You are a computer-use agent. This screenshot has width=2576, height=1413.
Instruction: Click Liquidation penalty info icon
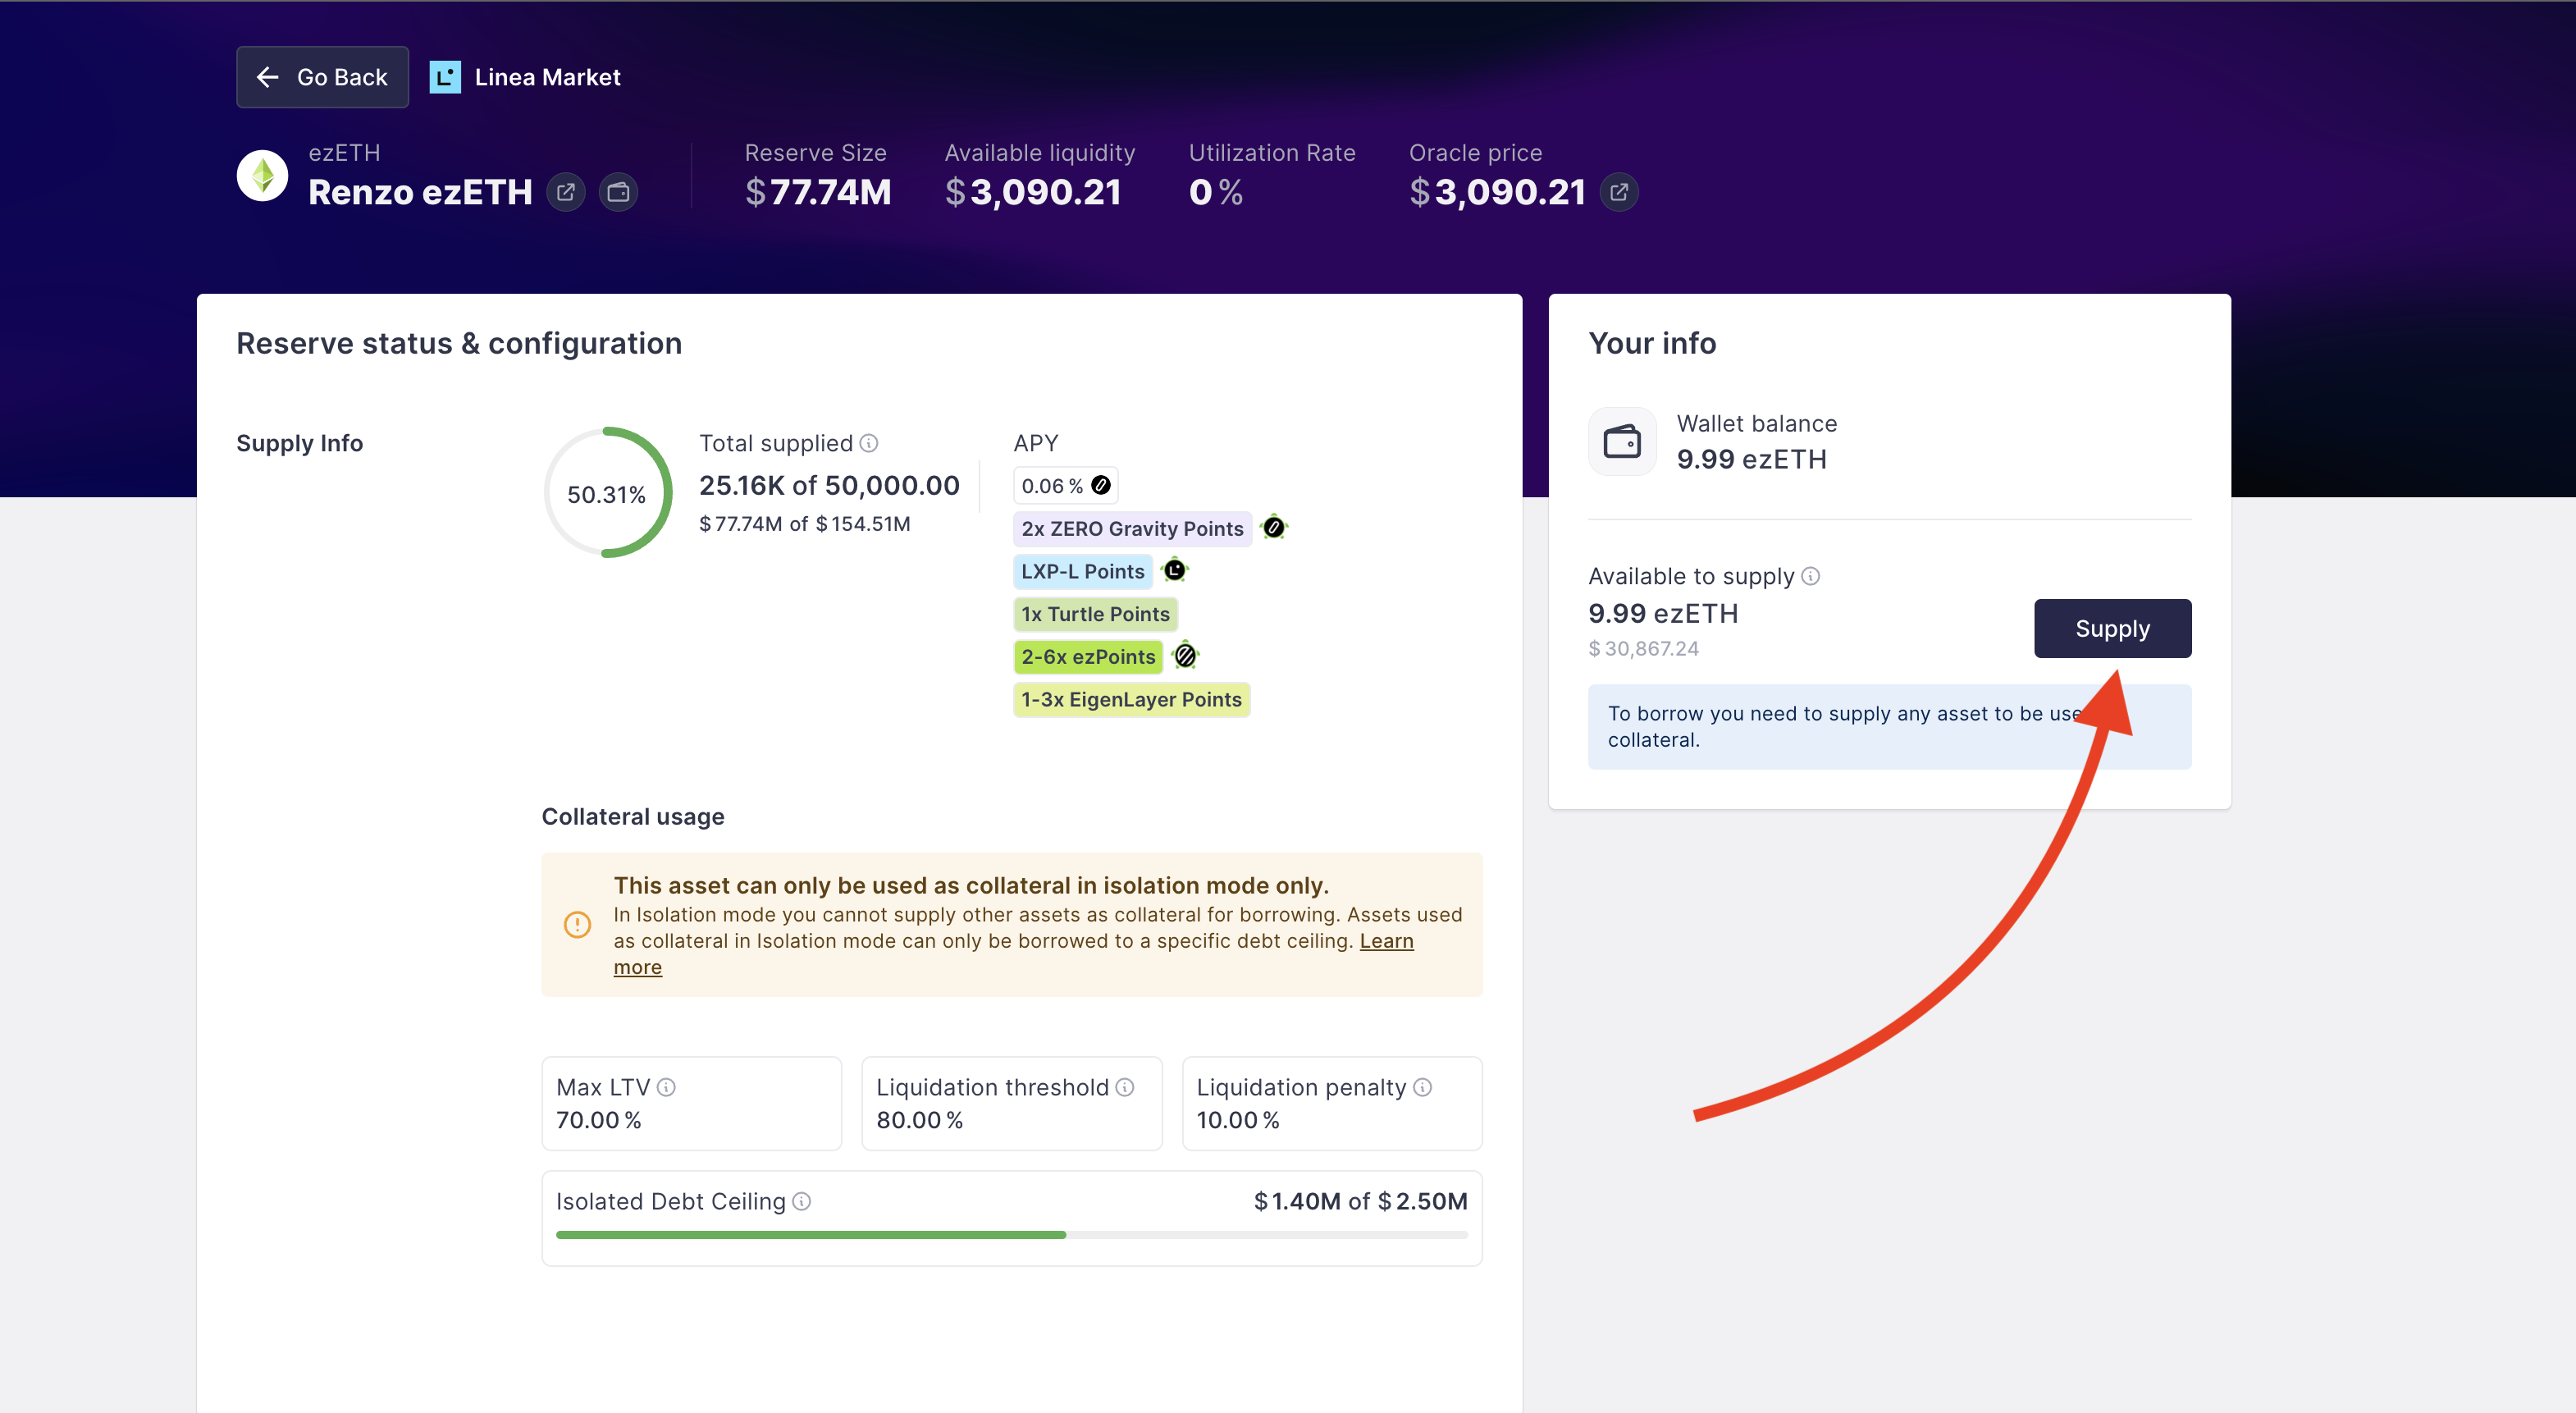coord(1422,1087)
